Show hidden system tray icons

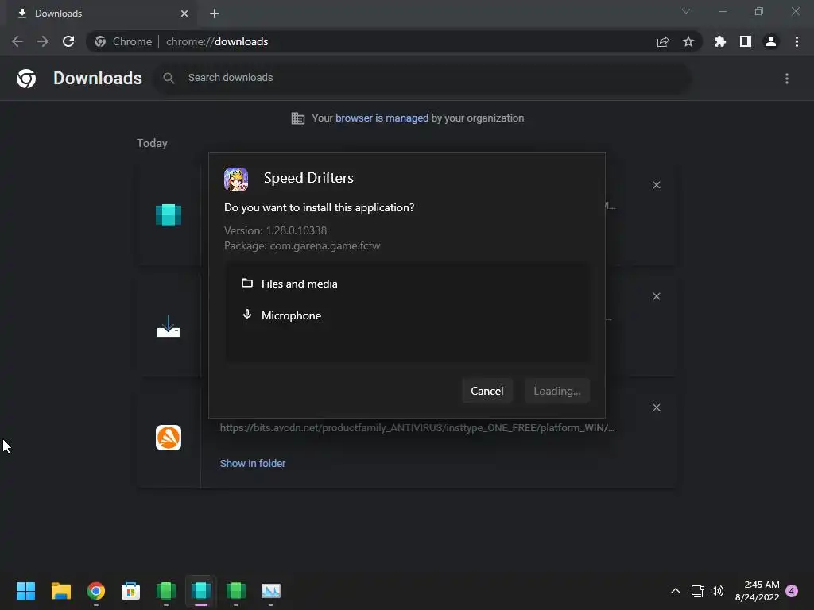tap(676, 591)
